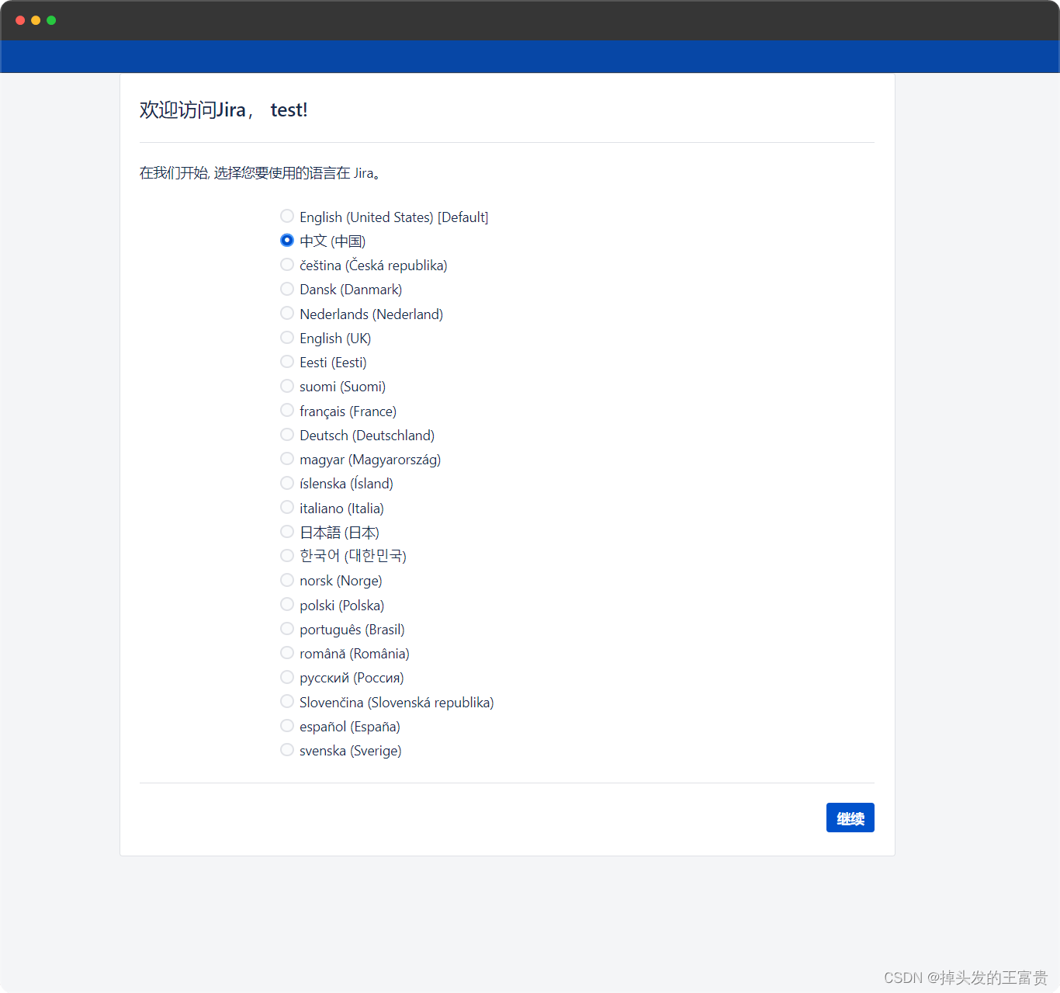Viewport: 1060px width, 993px height.
Task: Choose čeština (Česká republika) language
Action: (x=287, y=265)
